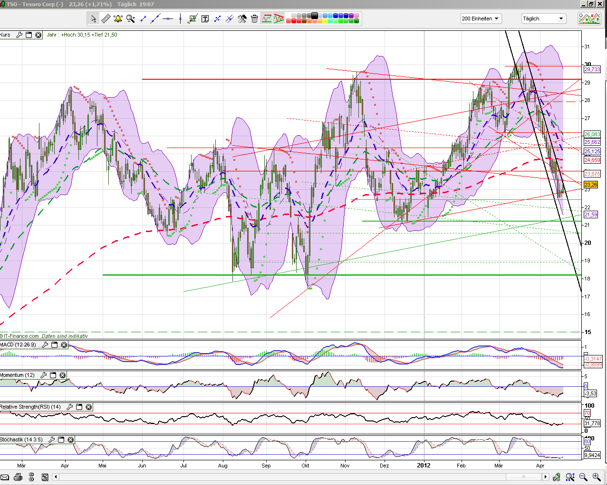Click the current price label 23,26
This screenshot has width=607, height=485.
tap(591, 185)
